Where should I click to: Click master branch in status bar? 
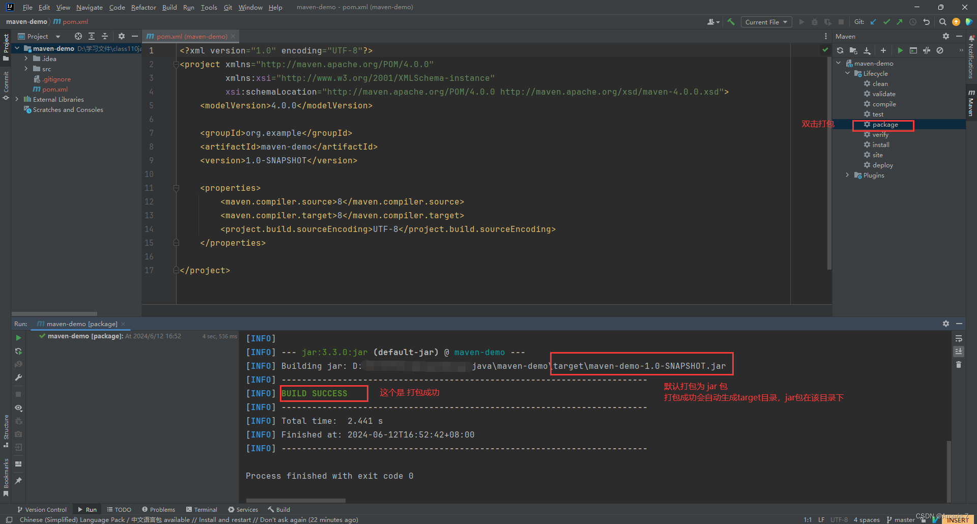(x=901, y=519)
